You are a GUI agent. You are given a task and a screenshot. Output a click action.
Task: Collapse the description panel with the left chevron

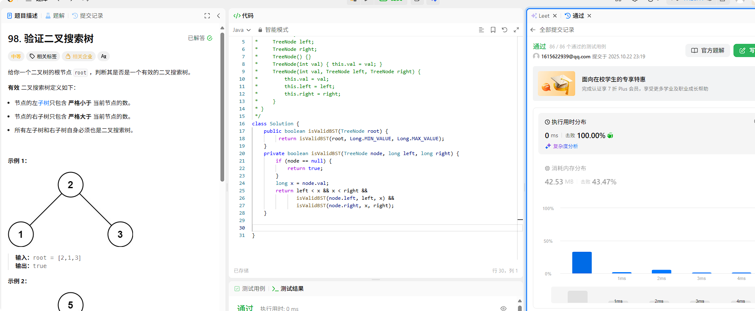tap(218, 16)
